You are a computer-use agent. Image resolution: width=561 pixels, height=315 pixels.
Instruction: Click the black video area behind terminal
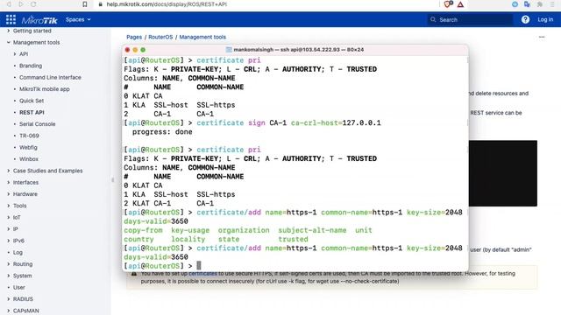(502, 173)
